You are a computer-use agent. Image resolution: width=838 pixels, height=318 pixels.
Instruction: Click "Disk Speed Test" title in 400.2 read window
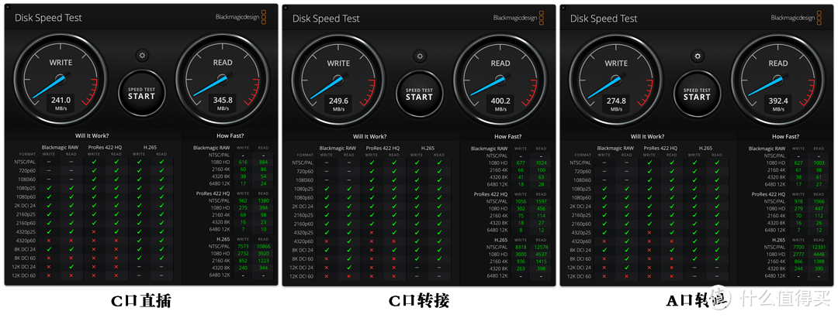(x=326, y=18)
